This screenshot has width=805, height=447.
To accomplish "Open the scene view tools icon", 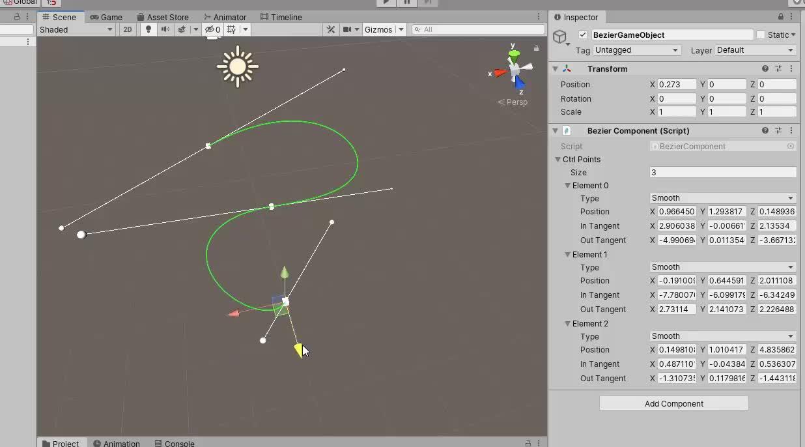I will [x=331, y=29].
